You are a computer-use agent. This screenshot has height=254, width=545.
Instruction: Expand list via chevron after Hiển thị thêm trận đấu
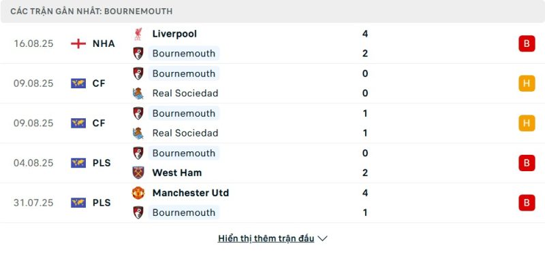click(x=322, y=238)
